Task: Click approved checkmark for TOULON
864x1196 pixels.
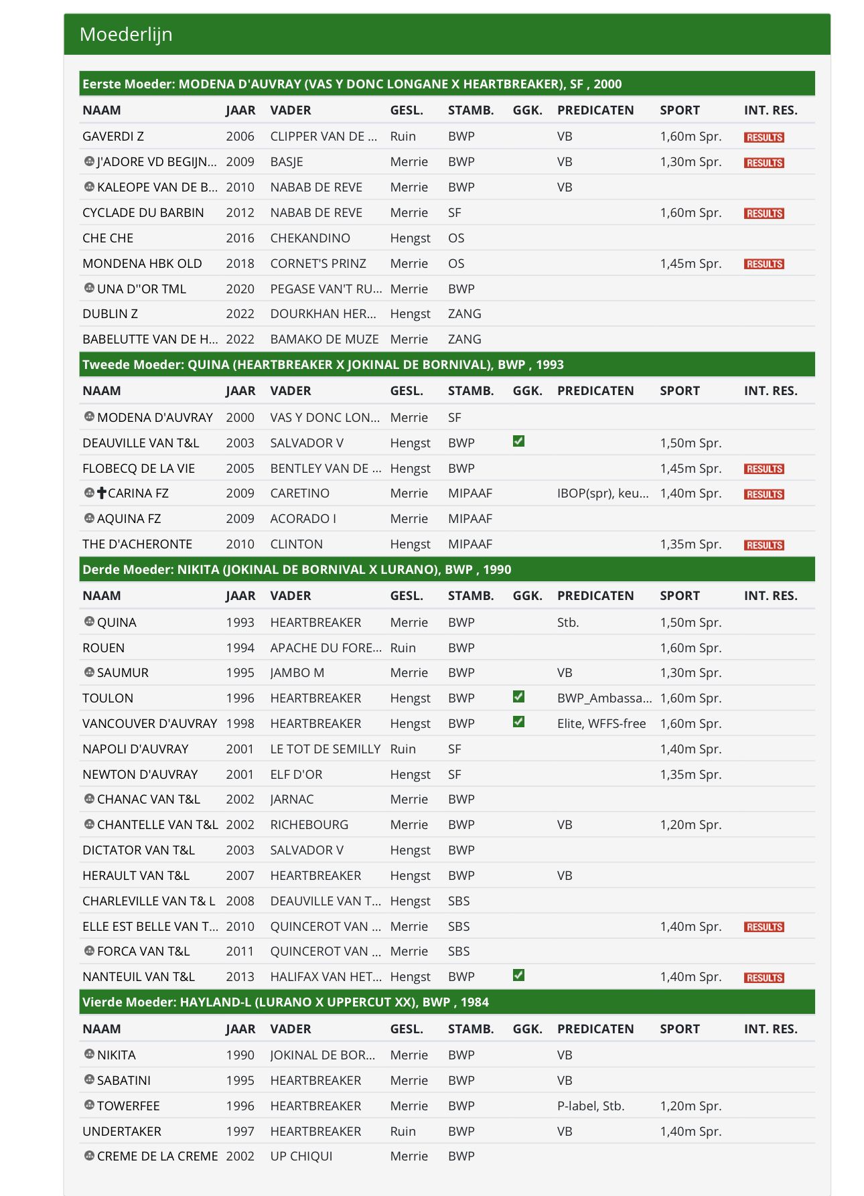Action: pos(518,696)
